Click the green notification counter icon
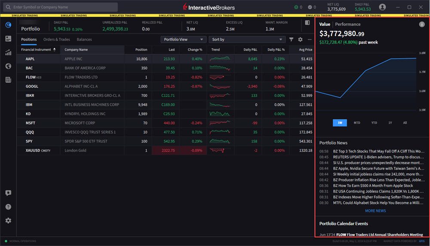 tap(298, 7)
